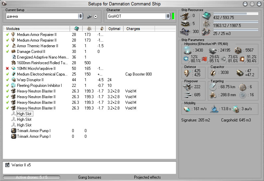The image size is (264, 181).
Task: Open the Current Setup combo box
Action: click(x=45, y=16)
